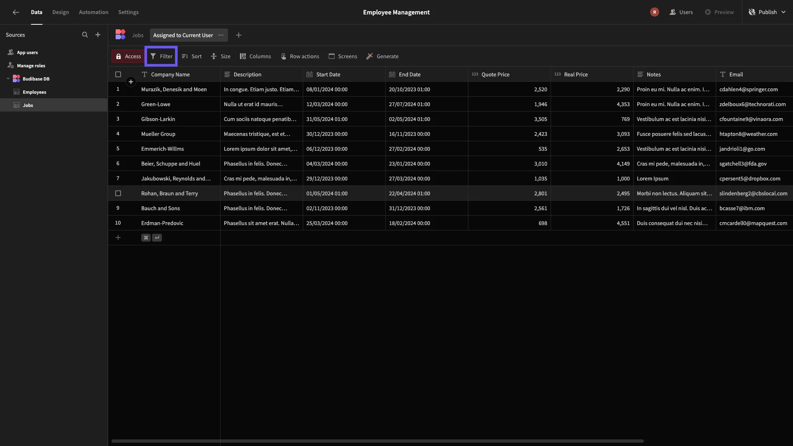793x446 pixels.
Task: Collapse the Budibase DB tree chevron
Action: click(x=8, y=78)
